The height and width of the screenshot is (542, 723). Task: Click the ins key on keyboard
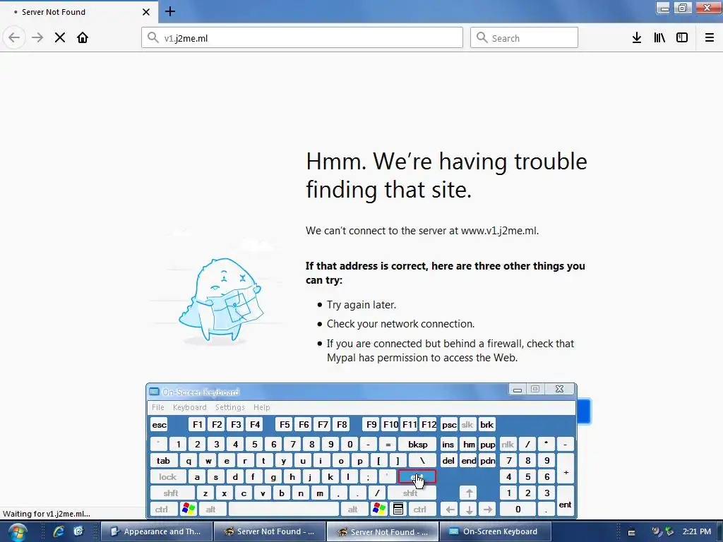point(448,445)
